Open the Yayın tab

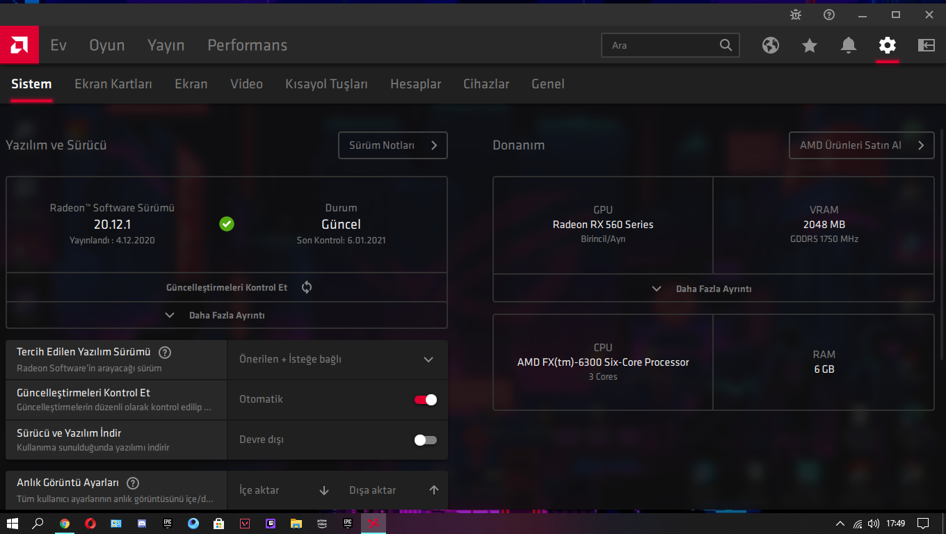(x=166, y=45)
